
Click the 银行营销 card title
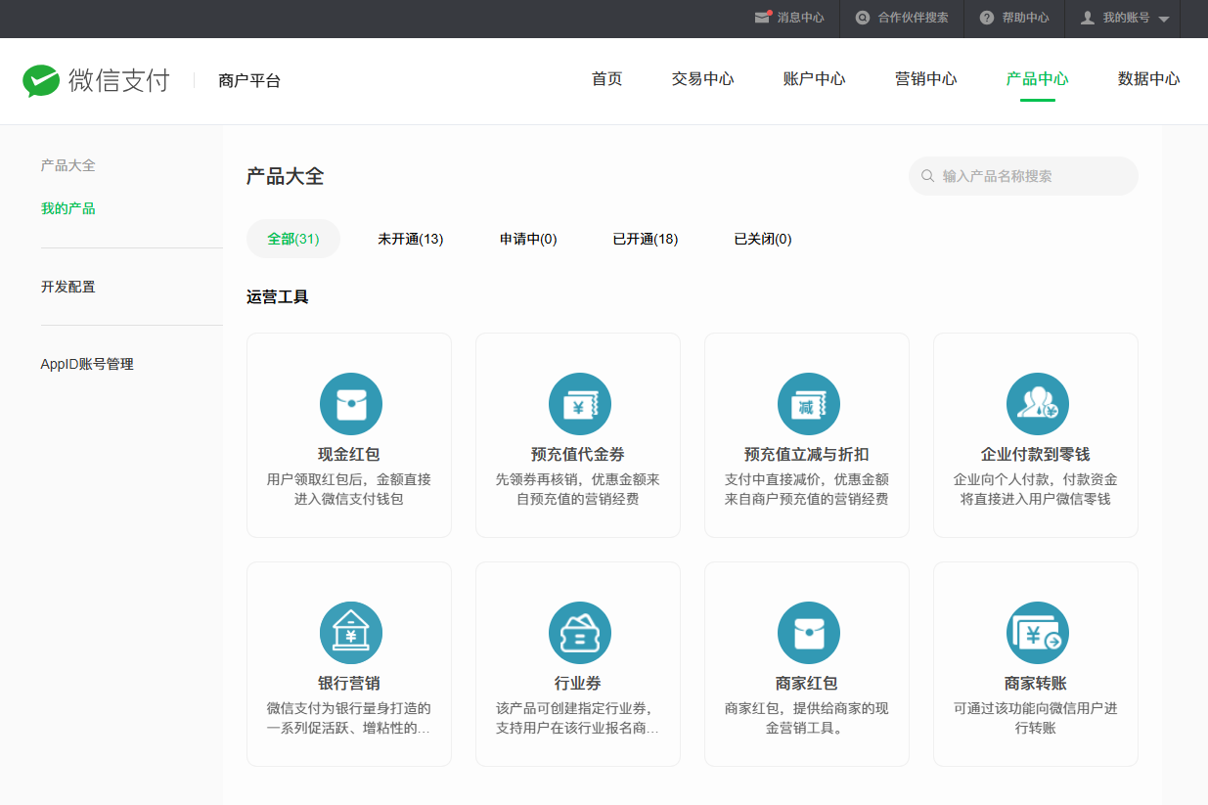pyautogui.click(x=349, y=684)
